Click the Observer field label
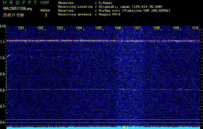The height and width of the screenshot is (129, 203). pyautogui.click(x=66, y=3)
